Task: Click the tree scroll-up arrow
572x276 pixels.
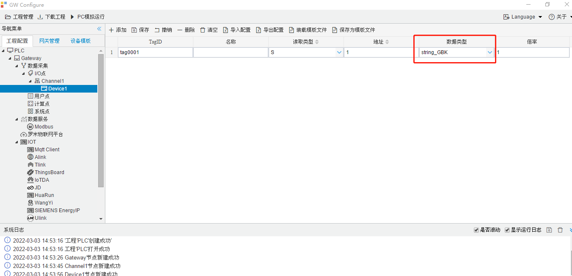Action: [101, 51]
